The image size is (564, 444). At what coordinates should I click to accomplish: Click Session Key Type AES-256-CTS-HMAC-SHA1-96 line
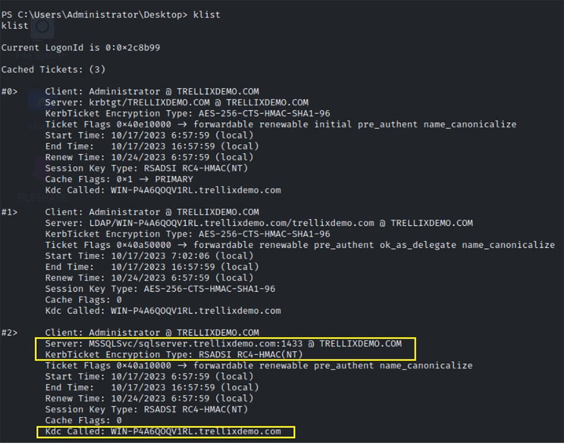click(160, 289)
